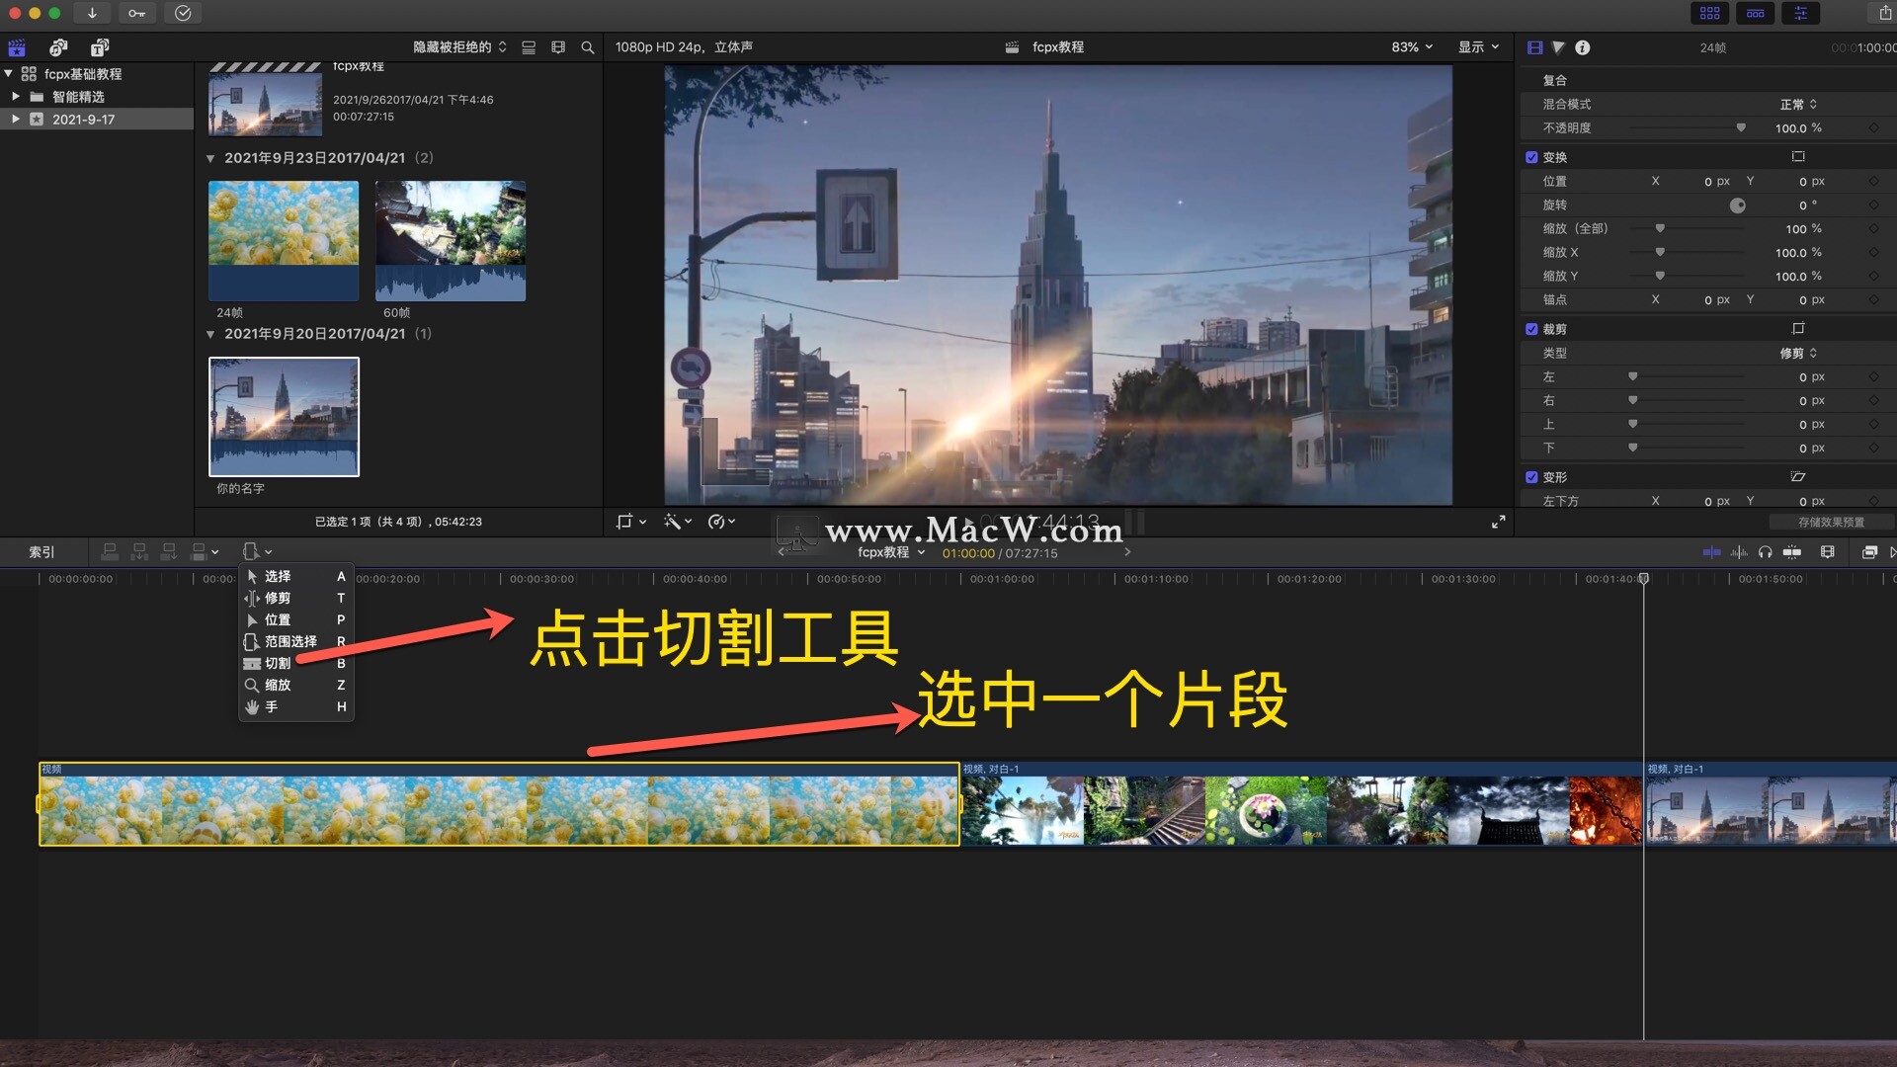Click the Share export icon
This screenshot has height=1067, width=1897.
(1883, 13)
